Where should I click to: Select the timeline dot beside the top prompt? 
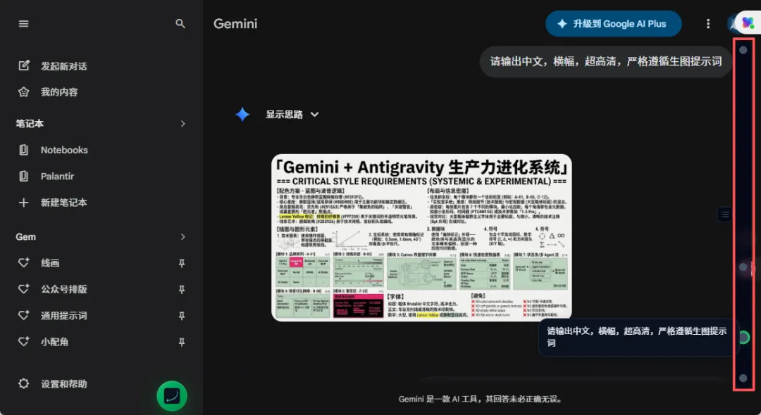tap(743, 50)
